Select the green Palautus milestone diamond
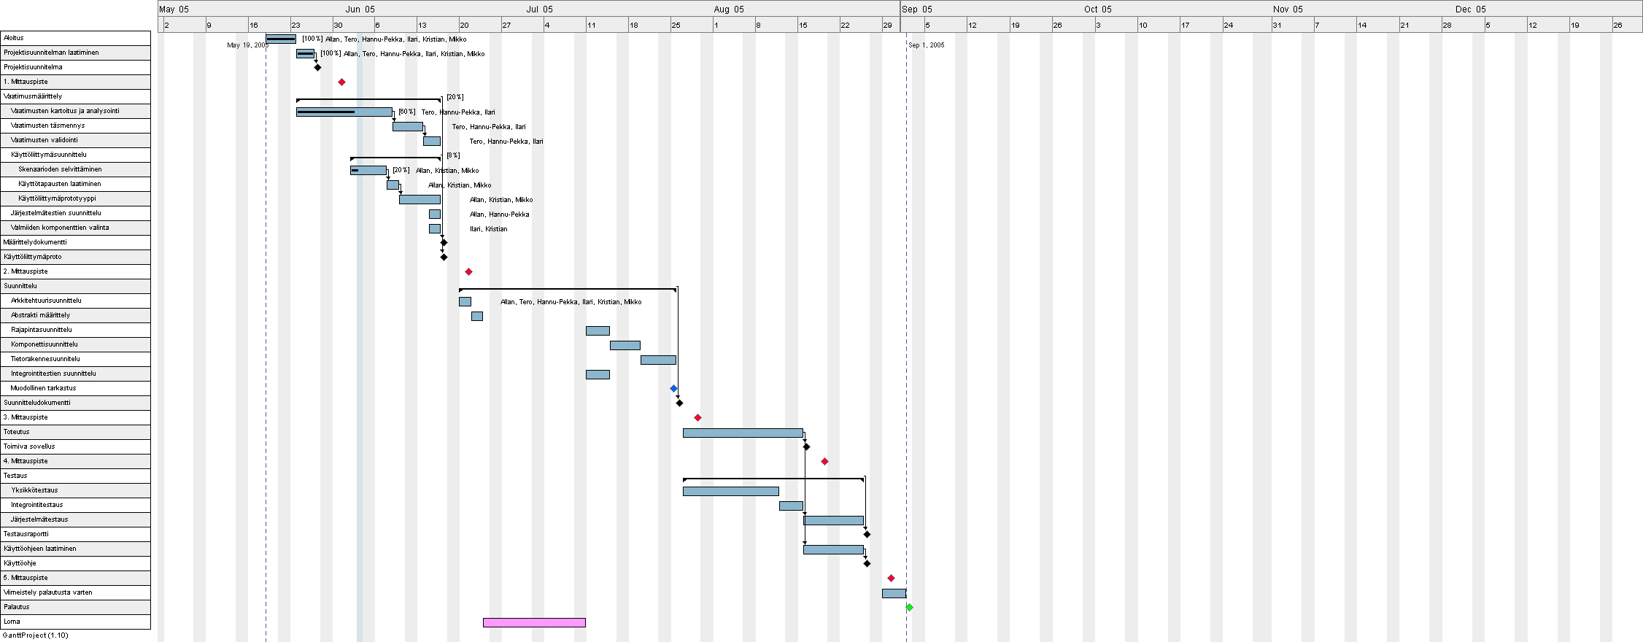 (909, 607)
